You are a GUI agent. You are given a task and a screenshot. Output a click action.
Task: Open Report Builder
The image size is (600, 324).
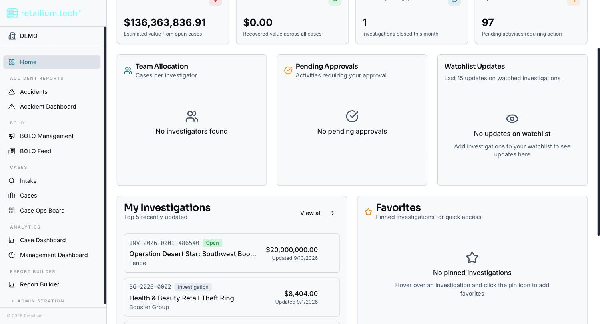52,284
